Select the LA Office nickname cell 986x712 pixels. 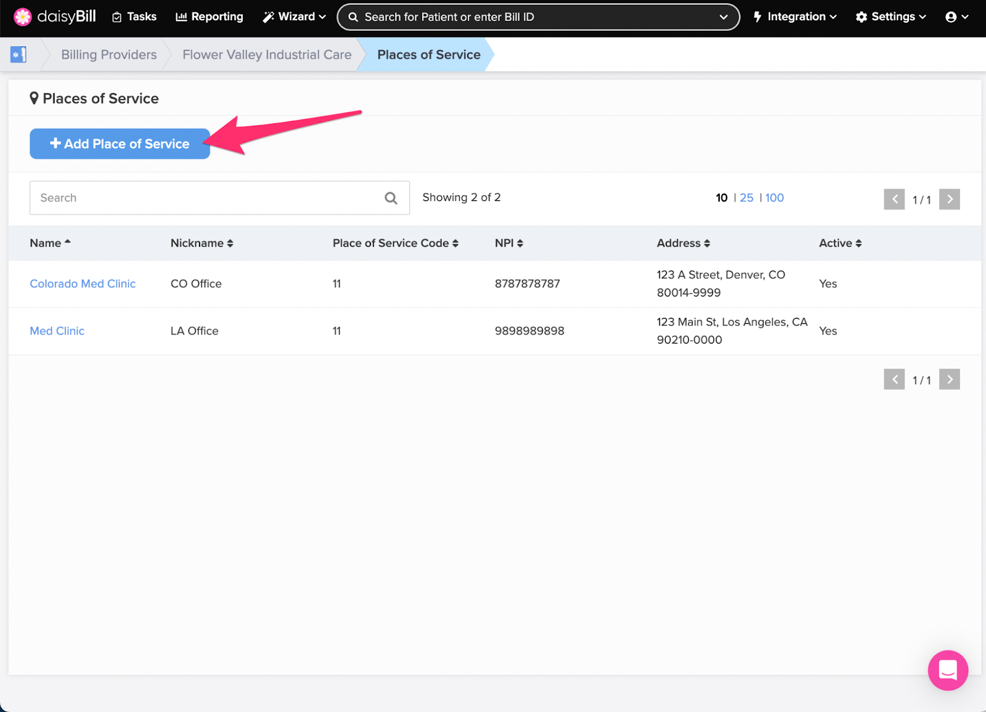[x=194, y=331]
